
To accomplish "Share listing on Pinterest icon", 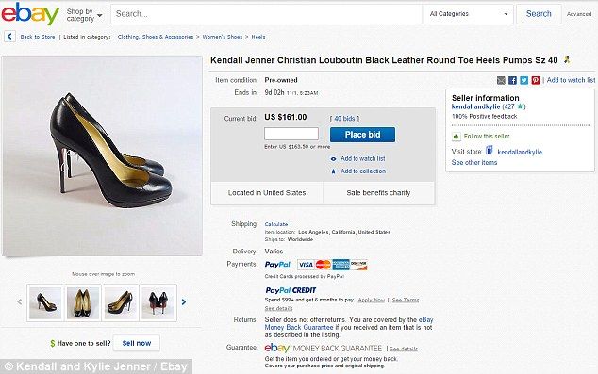I will coord(536,80).
